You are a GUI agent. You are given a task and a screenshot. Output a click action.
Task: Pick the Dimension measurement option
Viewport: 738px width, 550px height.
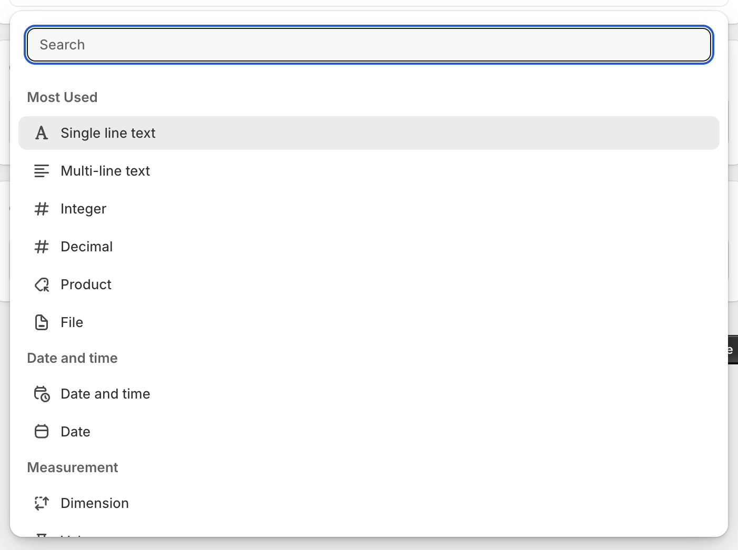(x=368, y=503)
